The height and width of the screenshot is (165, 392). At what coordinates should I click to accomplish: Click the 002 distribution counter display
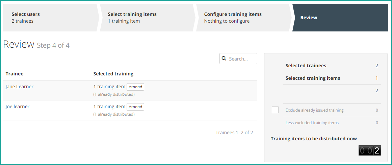pyautogui.click(x=369, y=150)
